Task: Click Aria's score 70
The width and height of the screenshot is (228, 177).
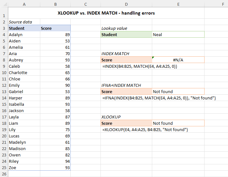Action: click(x=55, y=54)
